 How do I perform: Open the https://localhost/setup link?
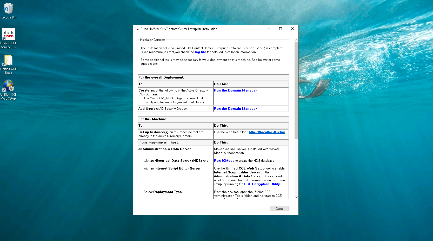coord(267,132)
